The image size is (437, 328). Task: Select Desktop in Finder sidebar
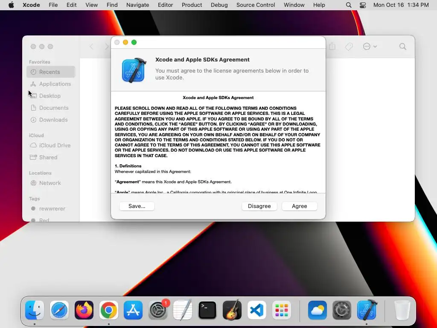click(51, 96)
